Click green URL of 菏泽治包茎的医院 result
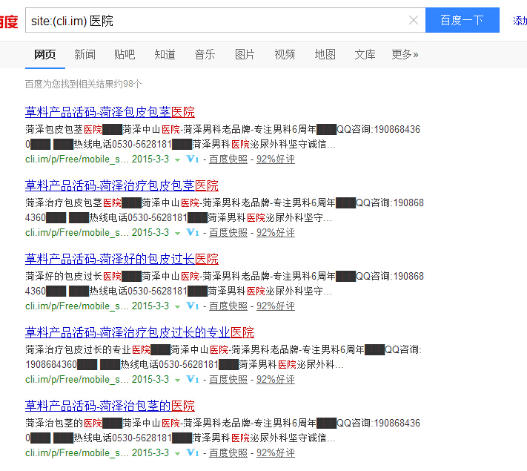This screenshot has width=527, height=471. click(77, 452)
